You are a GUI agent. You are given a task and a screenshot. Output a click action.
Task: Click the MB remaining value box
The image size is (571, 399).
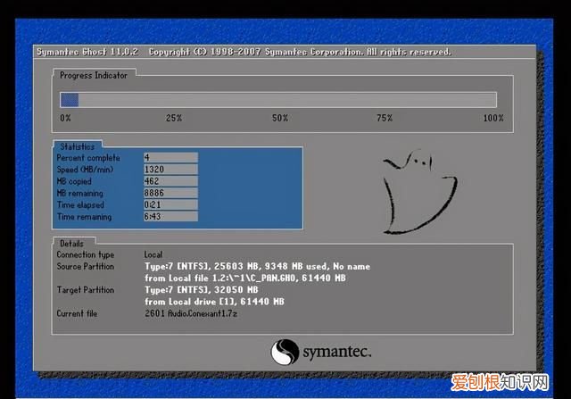[170, 193]
